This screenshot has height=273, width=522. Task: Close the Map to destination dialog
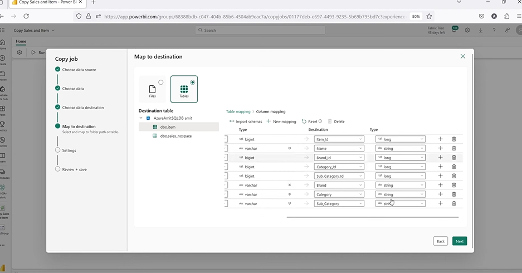pyautogui.click(x=463, y=56)
